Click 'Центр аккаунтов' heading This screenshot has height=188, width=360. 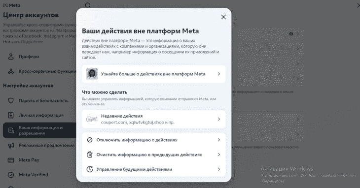click(x=31, y=15)
